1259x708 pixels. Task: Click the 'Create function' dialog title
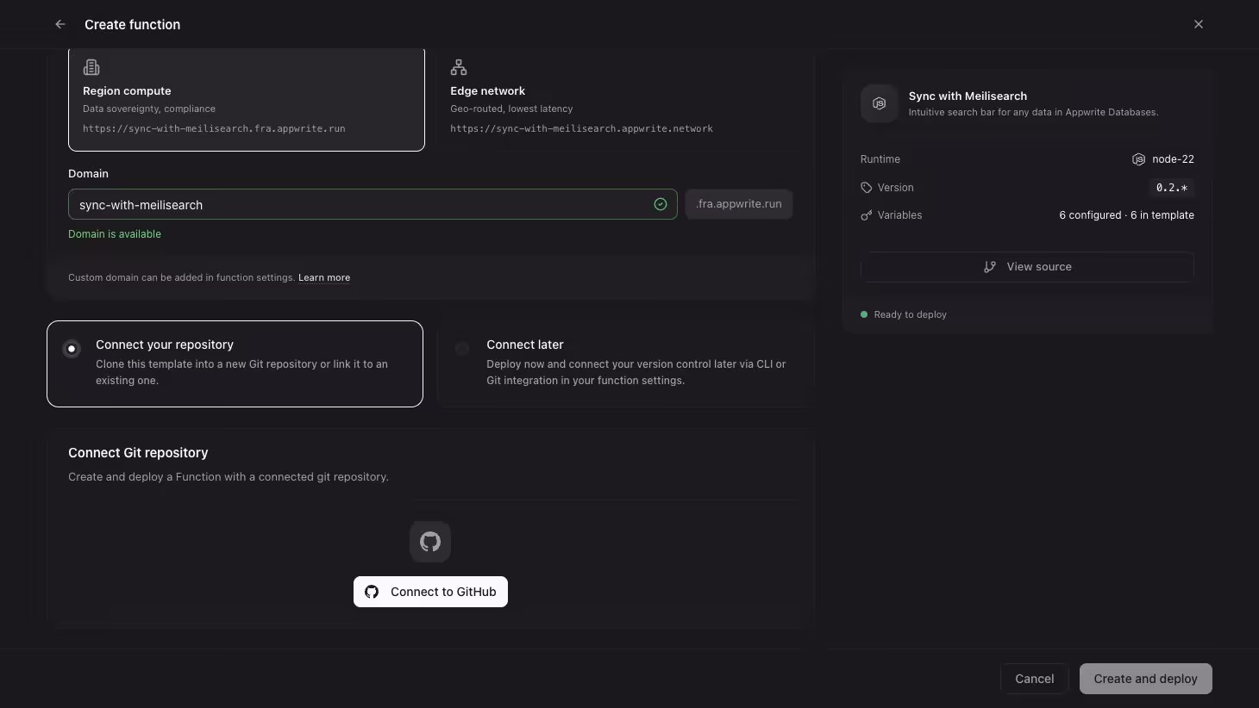pyautogui.click(x=133, y=24)
